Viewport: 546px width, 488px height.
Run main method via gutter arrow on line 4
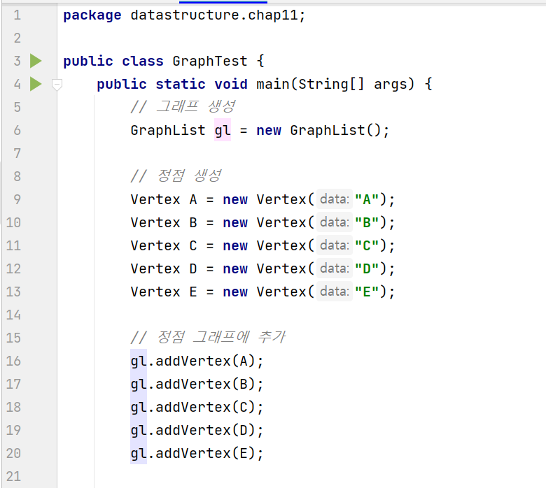(x=36, y=84)
